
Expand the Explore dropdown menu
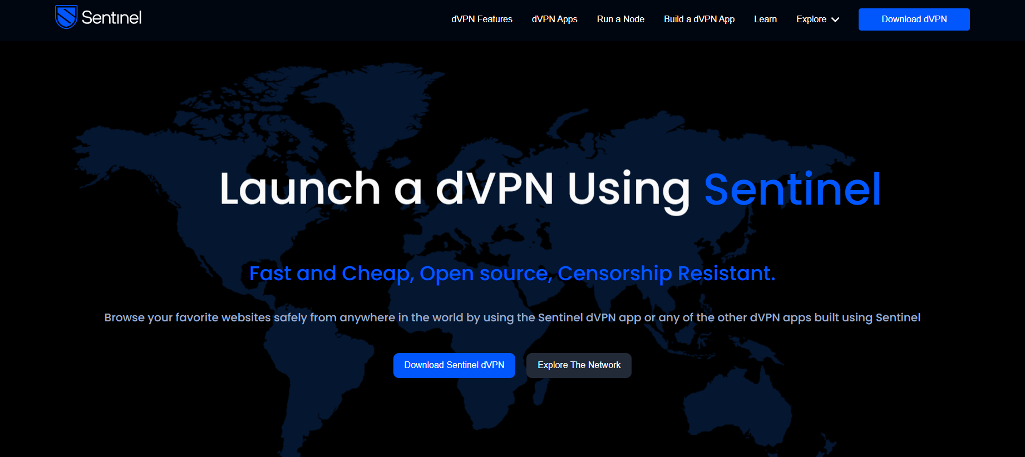pos(817,19)
